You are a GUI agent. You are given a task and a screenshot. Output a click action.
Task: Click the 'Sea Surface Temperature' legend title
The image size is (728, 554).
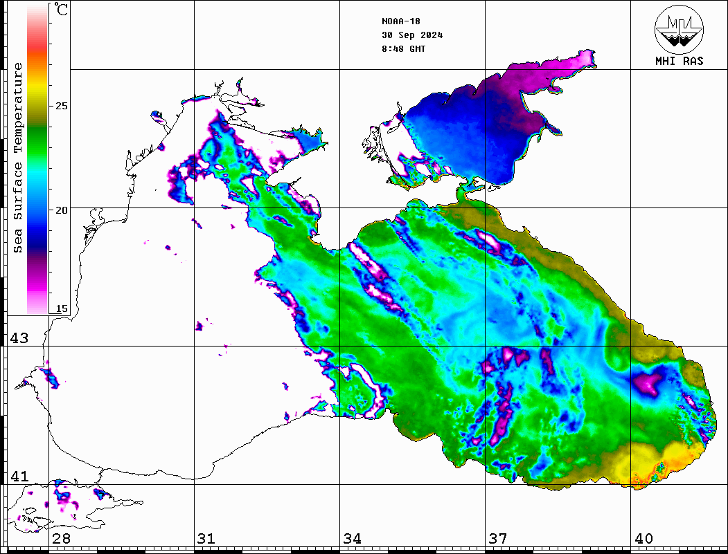(x=18, y=158)
